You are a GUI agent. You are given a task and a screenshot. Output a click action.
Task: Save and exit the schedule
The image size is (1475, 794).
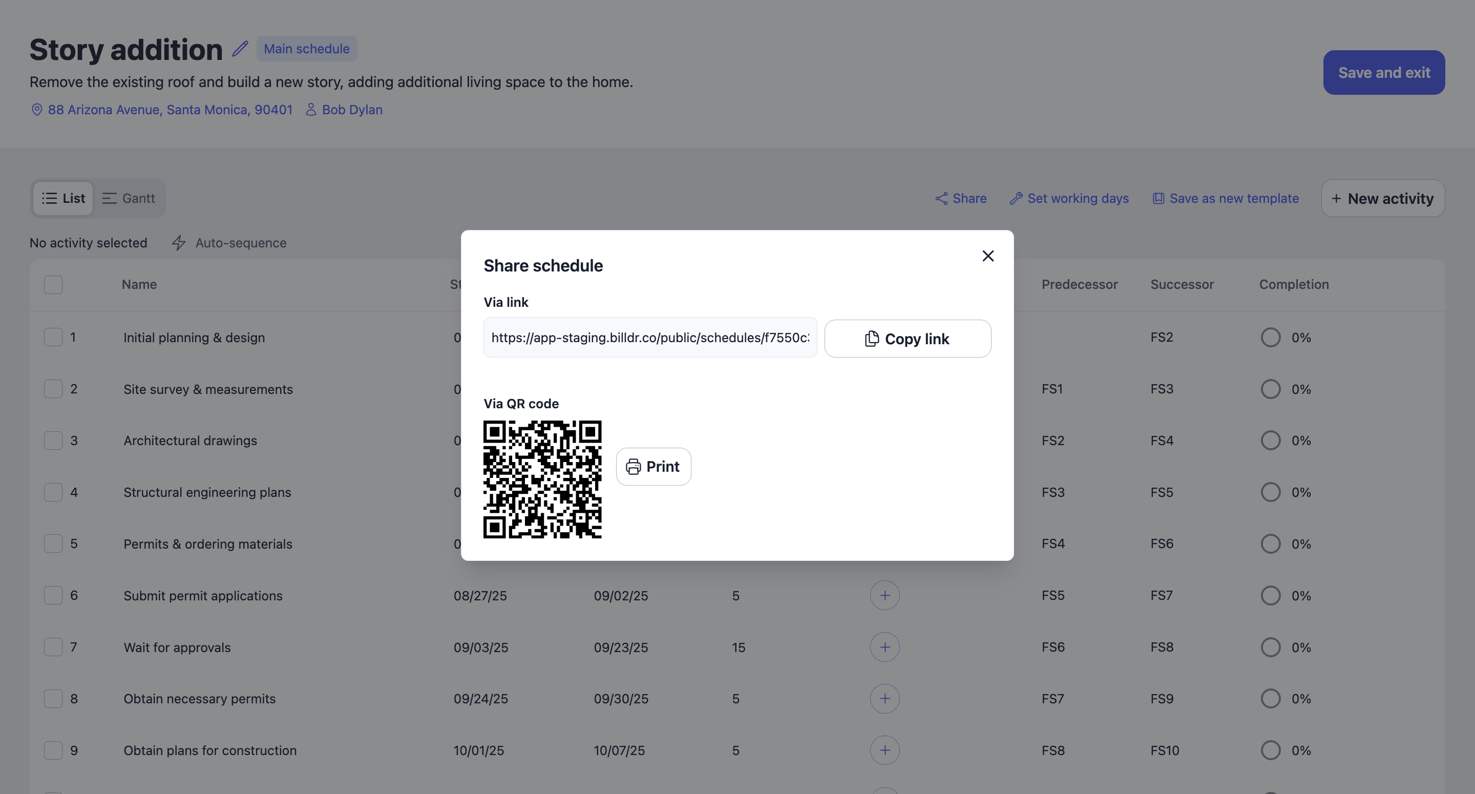[x=1384, y=73]
